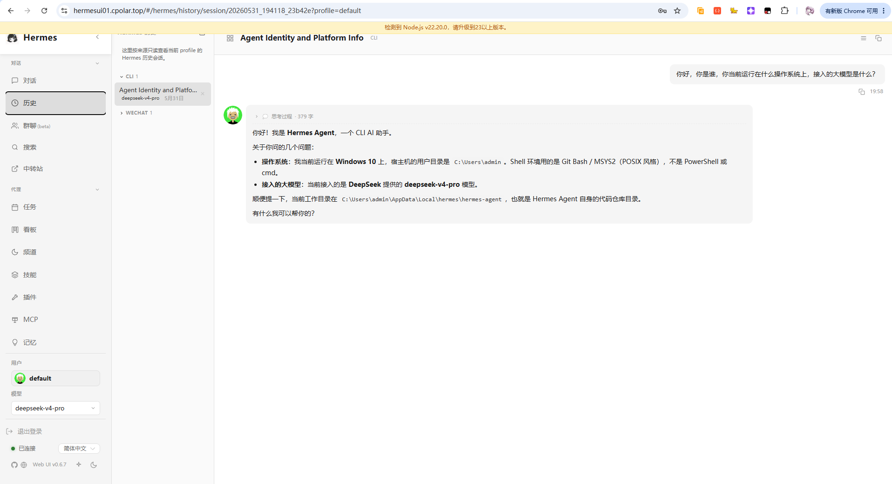Viewport: 892px width, 484px height.
Task: Click the red curly-braces extension icon
Action: tap(717, 11)
